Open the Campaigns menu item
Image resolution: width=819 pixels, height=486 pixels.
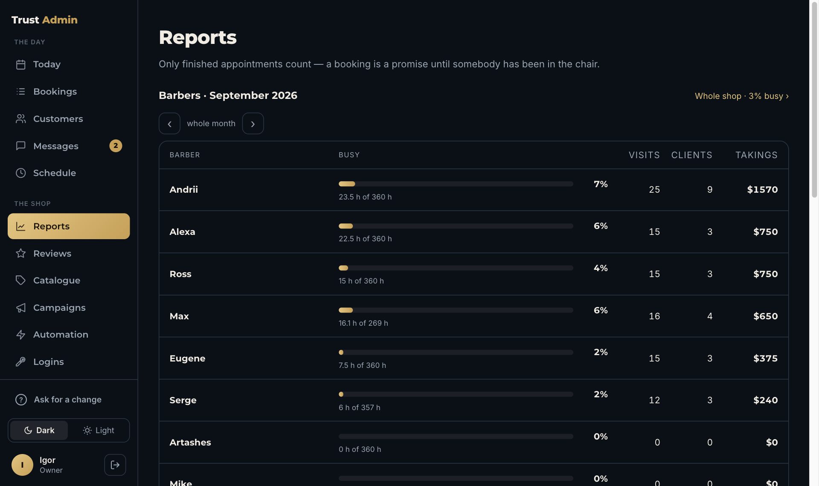coord(69,308)
